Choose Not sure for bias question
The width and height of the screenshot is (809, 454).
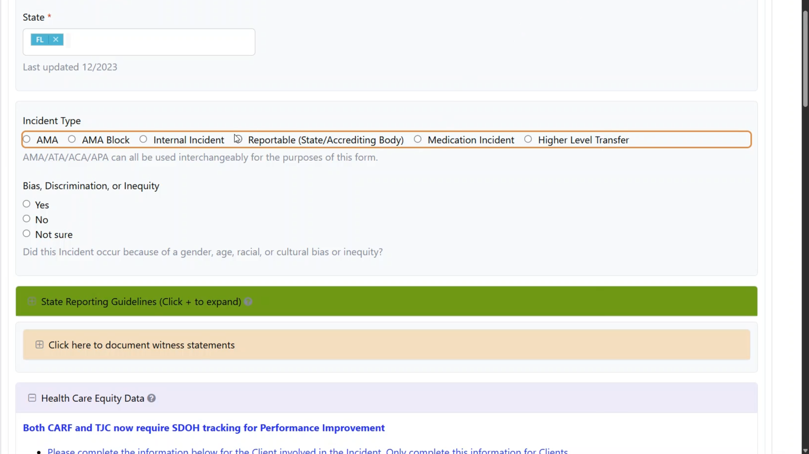27,234
